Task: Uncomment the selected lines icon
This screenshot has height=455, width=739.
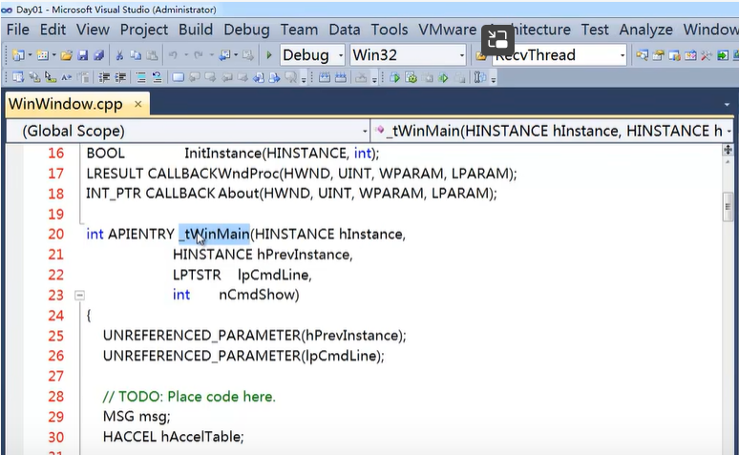Action: [x=157, y=77]
